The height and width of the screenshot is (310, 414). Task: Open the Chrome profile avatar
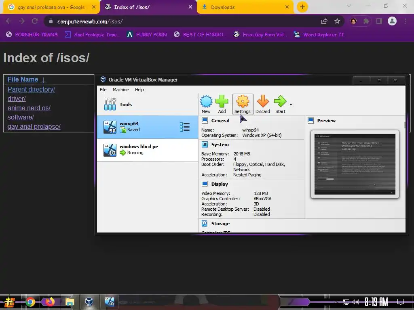(392, 21)
